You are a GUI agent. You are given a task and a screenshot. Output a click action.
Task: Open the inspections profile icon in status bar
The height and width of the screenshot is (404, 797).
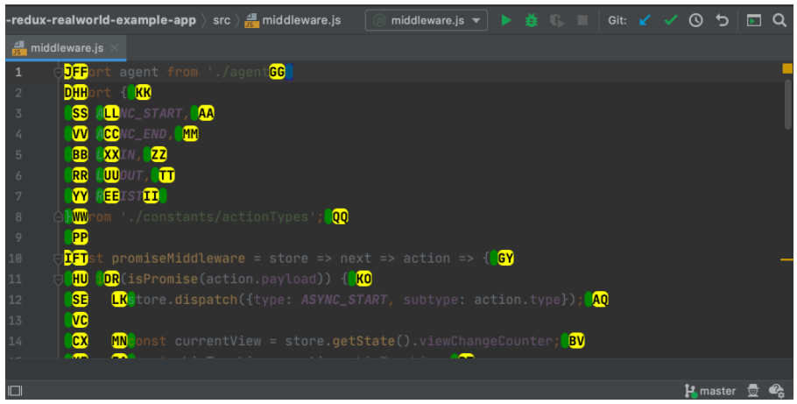pyautogui.click(x=752, y=391)
